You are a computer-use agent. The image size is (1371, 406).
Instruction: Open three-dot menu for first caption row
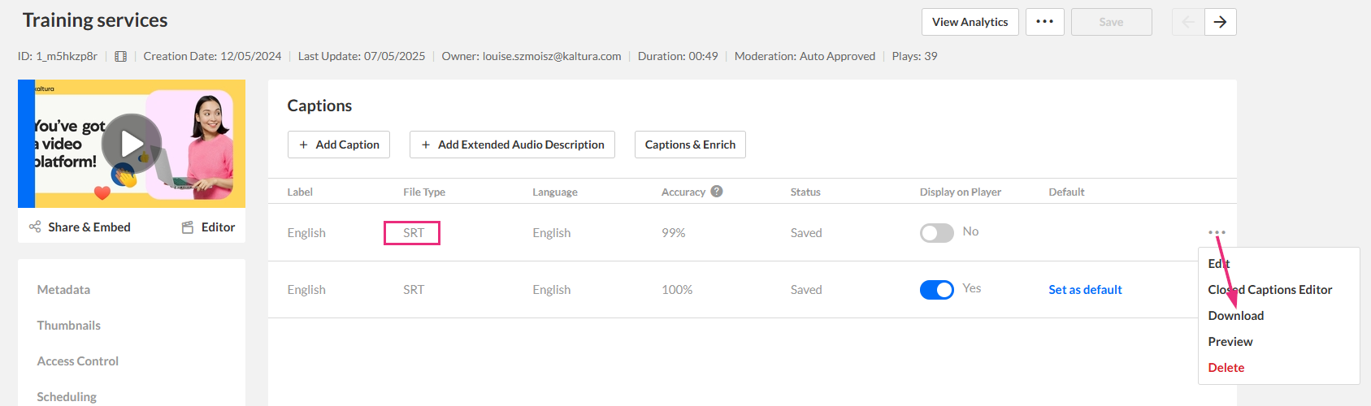coord(1217,232)
